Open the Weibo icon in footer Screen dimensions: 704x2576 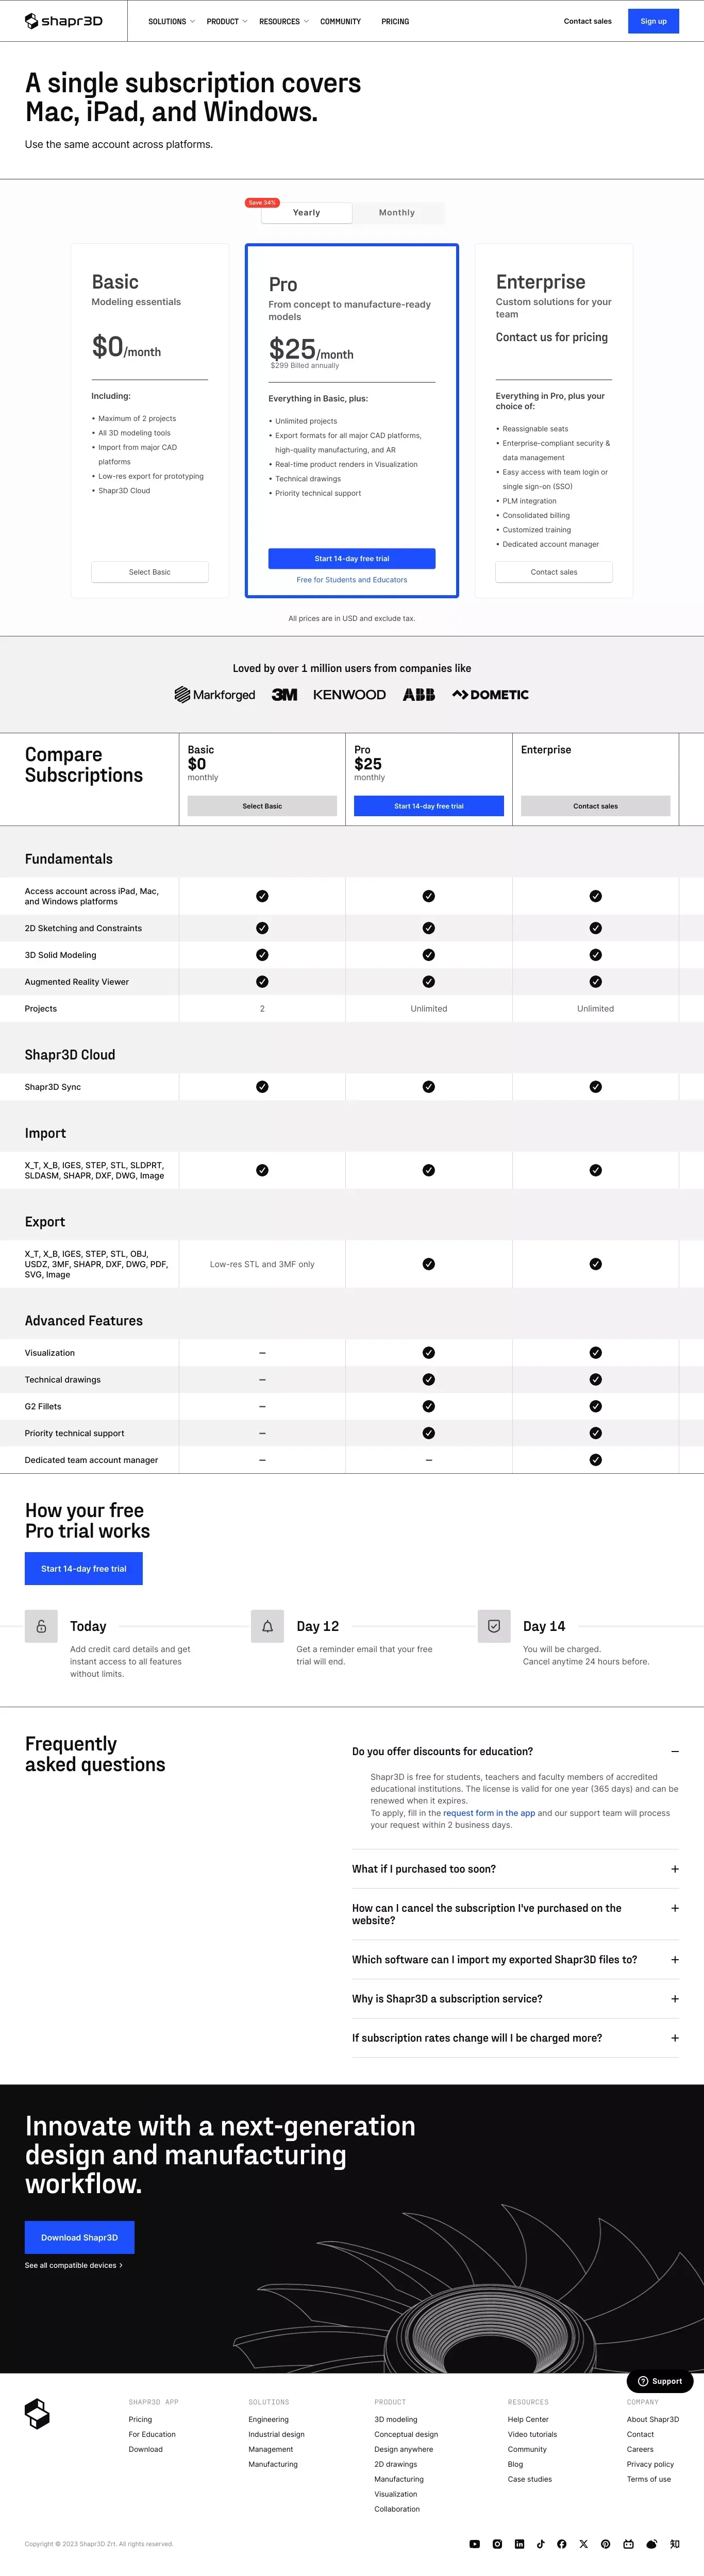(652, 2543)
